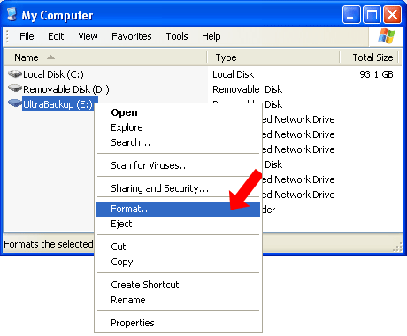Choose Explore in the context menu
This screenshot has width=407, height=336.
178,127
